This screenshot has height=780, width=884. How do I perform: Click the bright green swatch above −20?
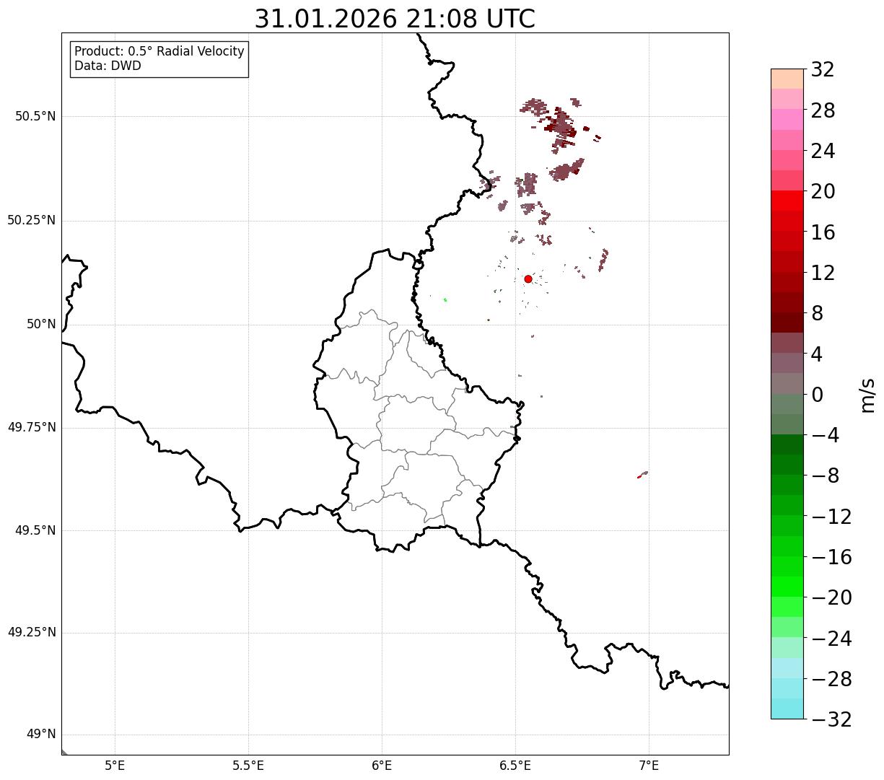click(787, 587)
